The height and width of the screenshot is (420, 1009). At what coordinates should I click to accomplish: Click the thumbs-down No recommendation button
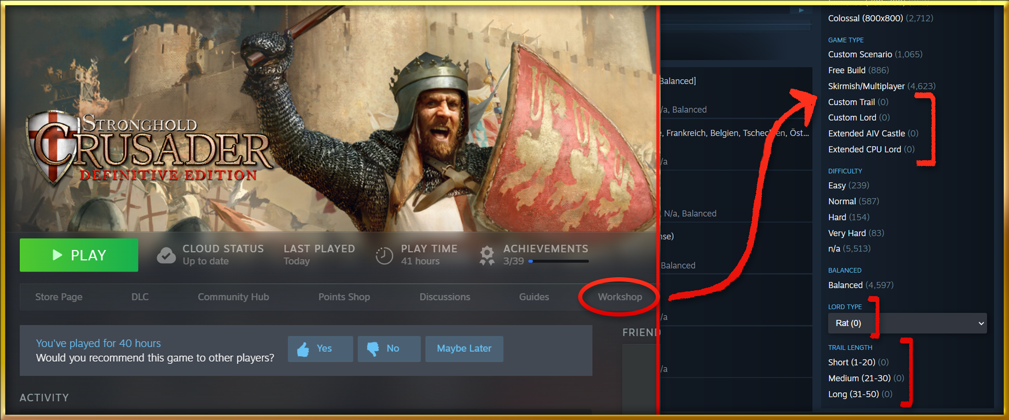[x=389, y=349]
